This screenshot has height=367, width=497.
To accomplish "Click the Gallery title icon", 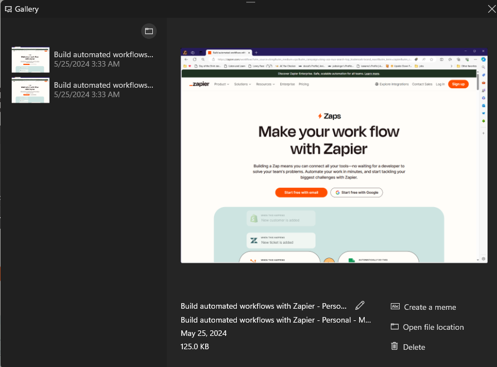I will tap(8, 9).
